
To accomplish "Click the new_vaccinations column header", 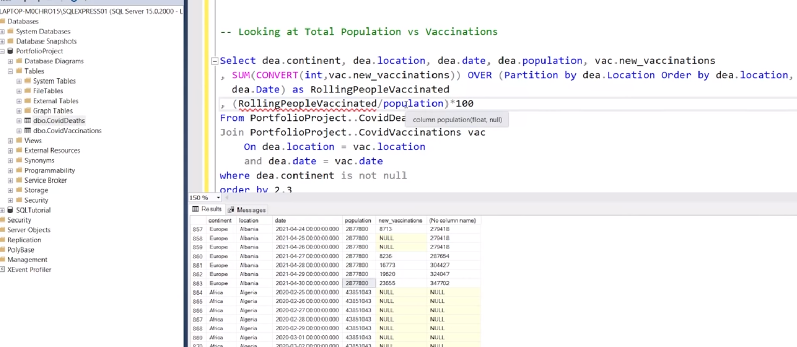I will coord(400,220).
